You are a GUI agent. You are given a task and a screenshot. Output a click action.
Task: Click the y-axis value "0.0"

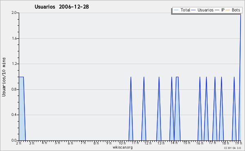click(14, 140)
